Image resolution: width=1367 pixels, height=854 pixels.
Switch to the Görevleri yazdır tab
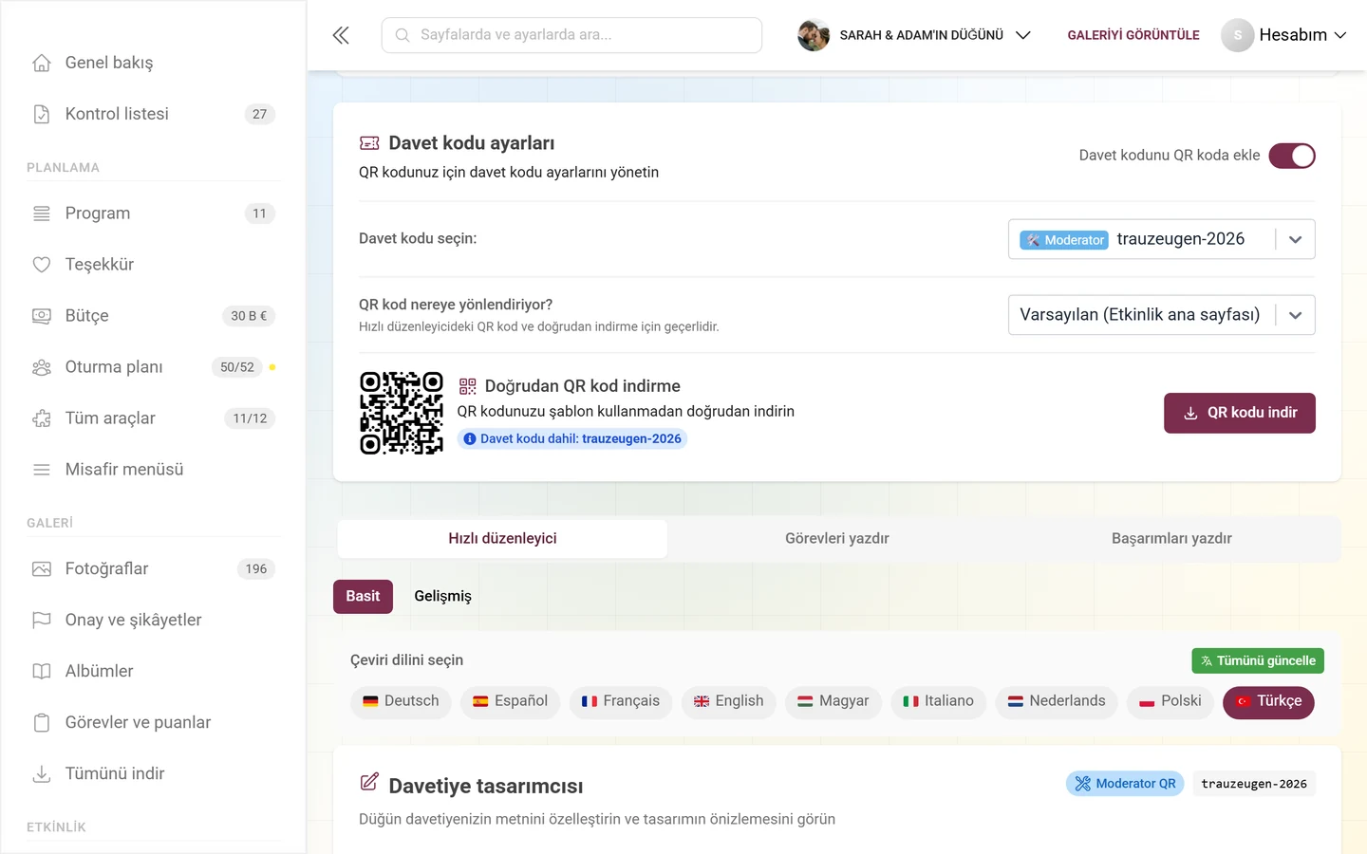tap(837, 539)
